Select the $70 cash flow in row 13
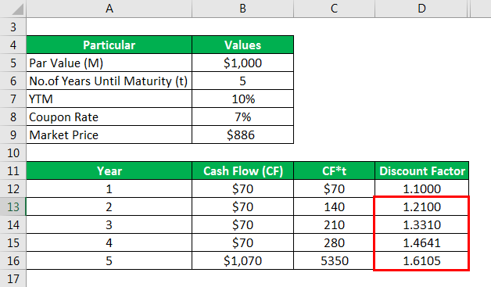 coord(242,206)
